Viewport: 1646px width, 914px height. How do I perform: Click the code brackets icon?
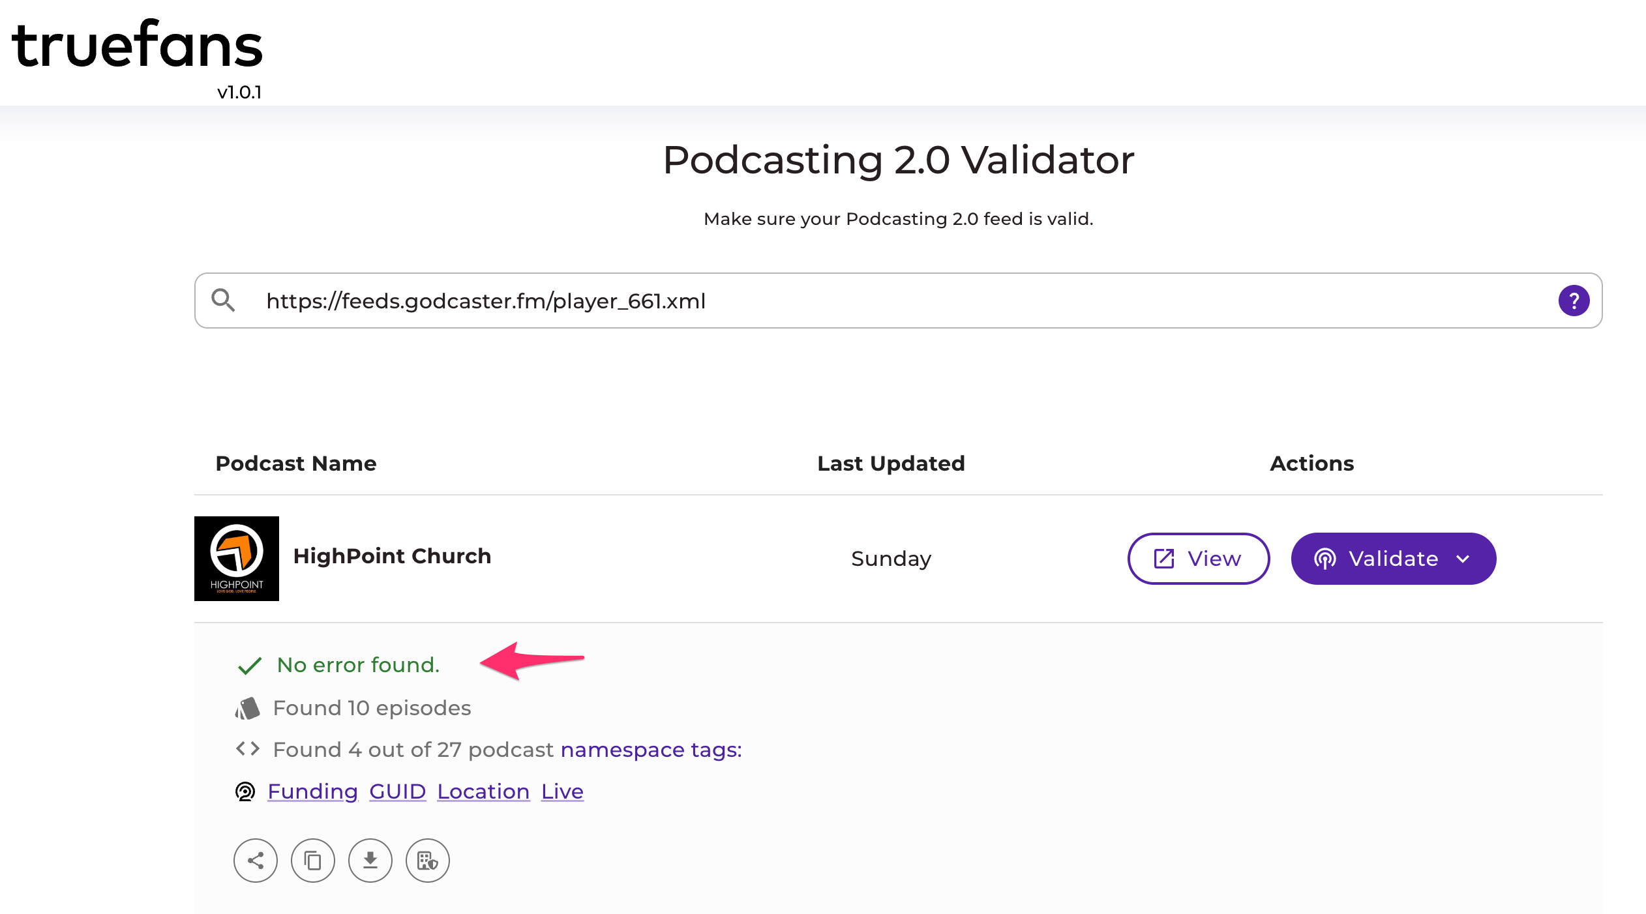[x=248, y=749]
